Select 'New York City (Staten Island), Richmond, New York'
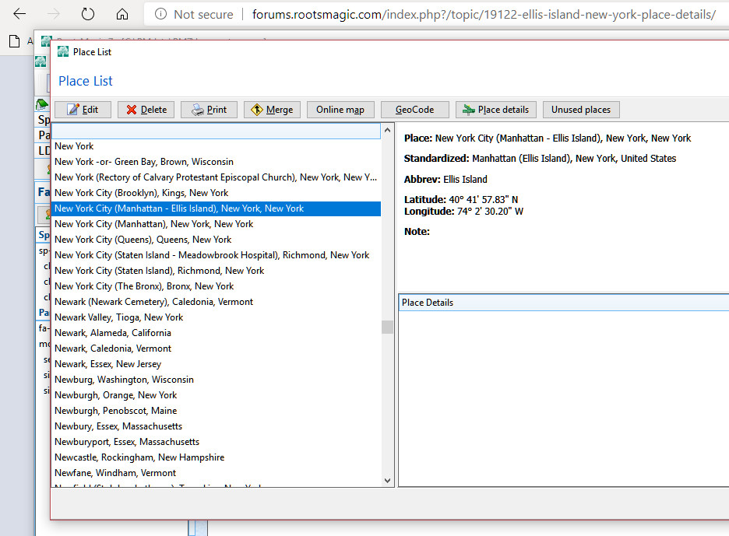Screen dimensions: 729x536 [216, 271]
